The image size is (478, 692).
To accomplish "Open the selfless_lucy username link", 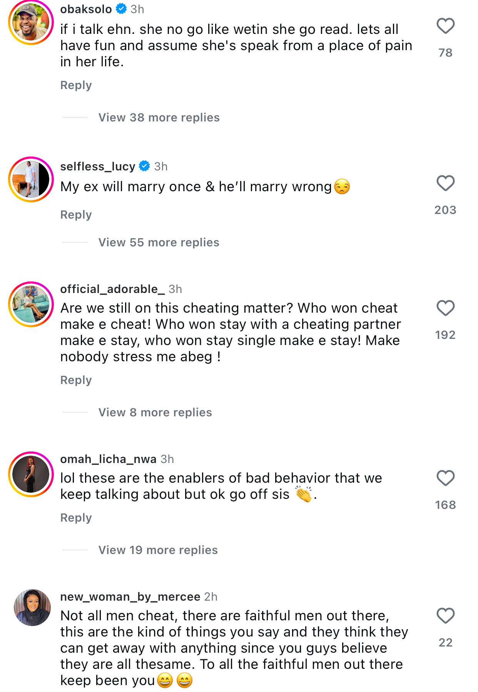I will coord(98,166).
